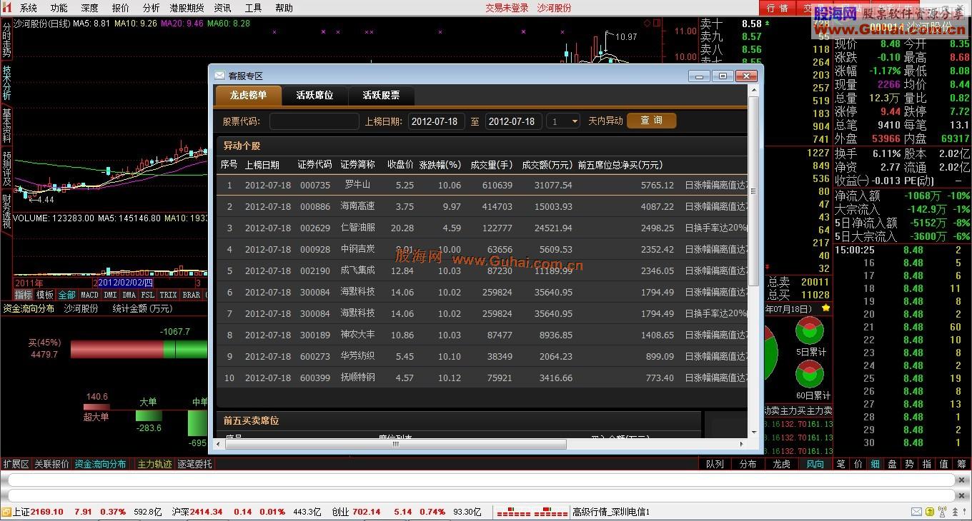Switch to the 活跃席位 tab
The height and width of the screenshot is (521, 972).
(314, 95)
